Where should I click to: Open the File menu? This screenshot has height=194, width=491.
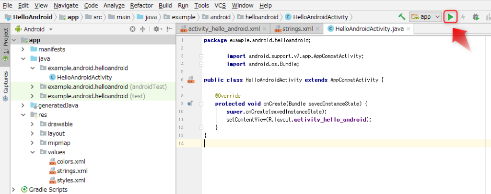click(x=7, y=5)
